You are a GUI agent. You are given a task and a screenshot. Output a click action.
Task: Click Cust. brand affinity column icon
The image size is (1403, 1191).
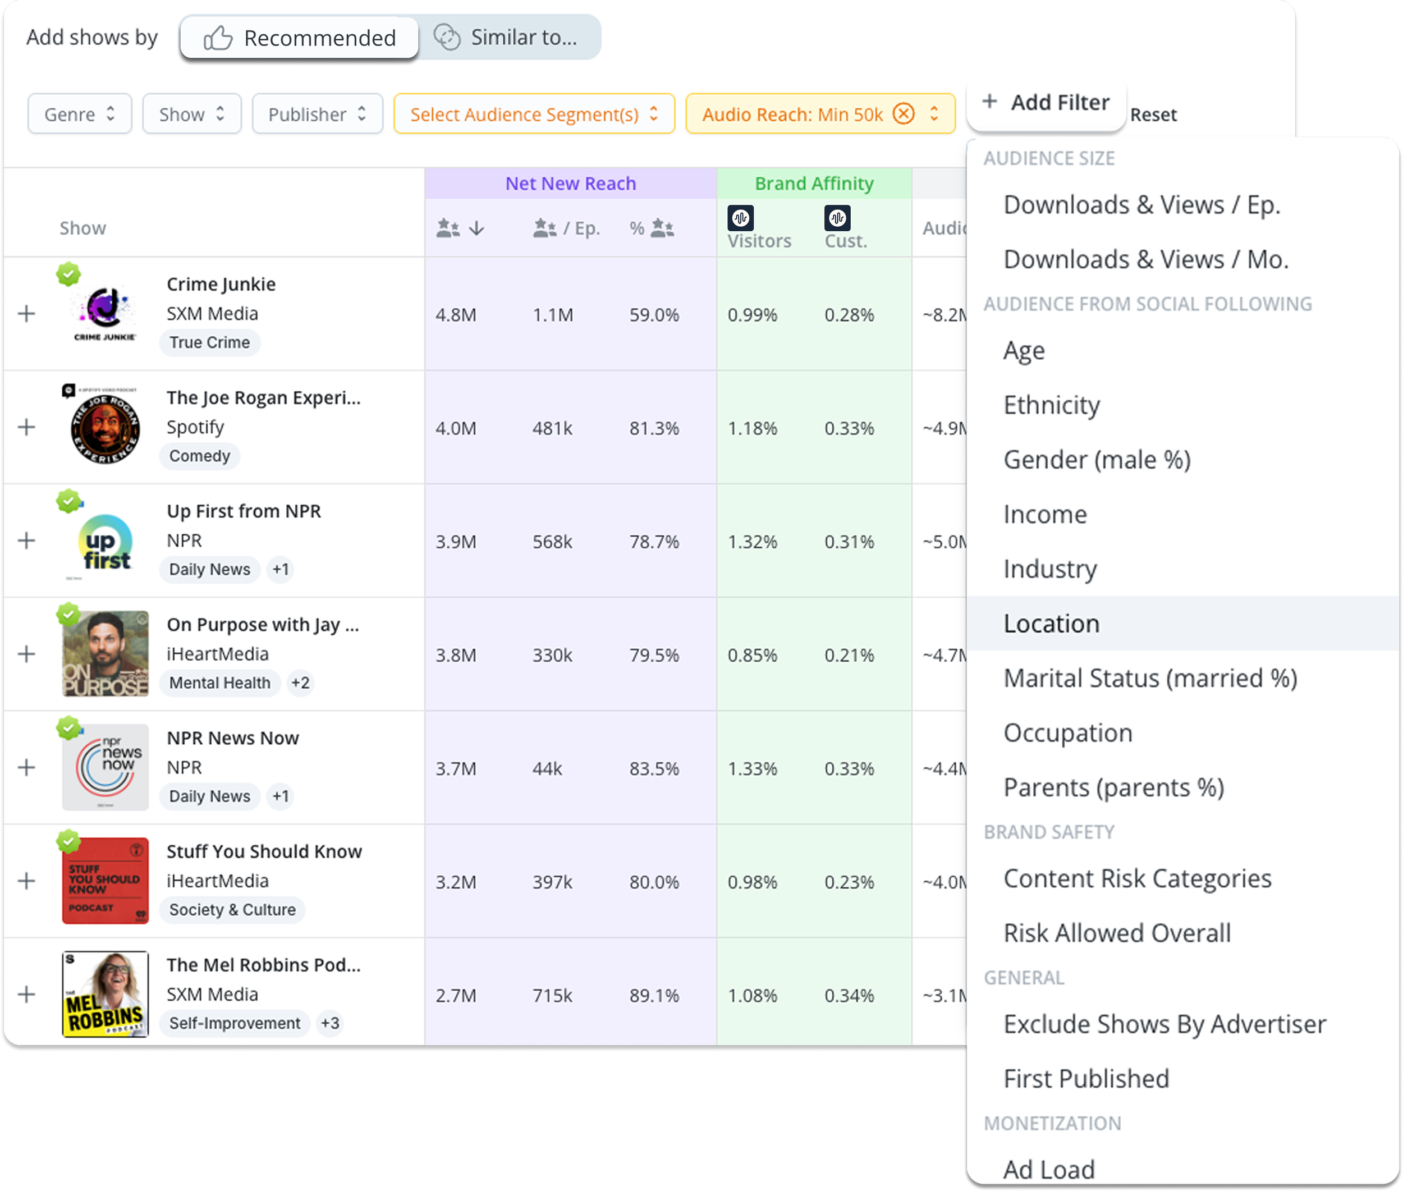pyautogui.click(x=837, y=218)
